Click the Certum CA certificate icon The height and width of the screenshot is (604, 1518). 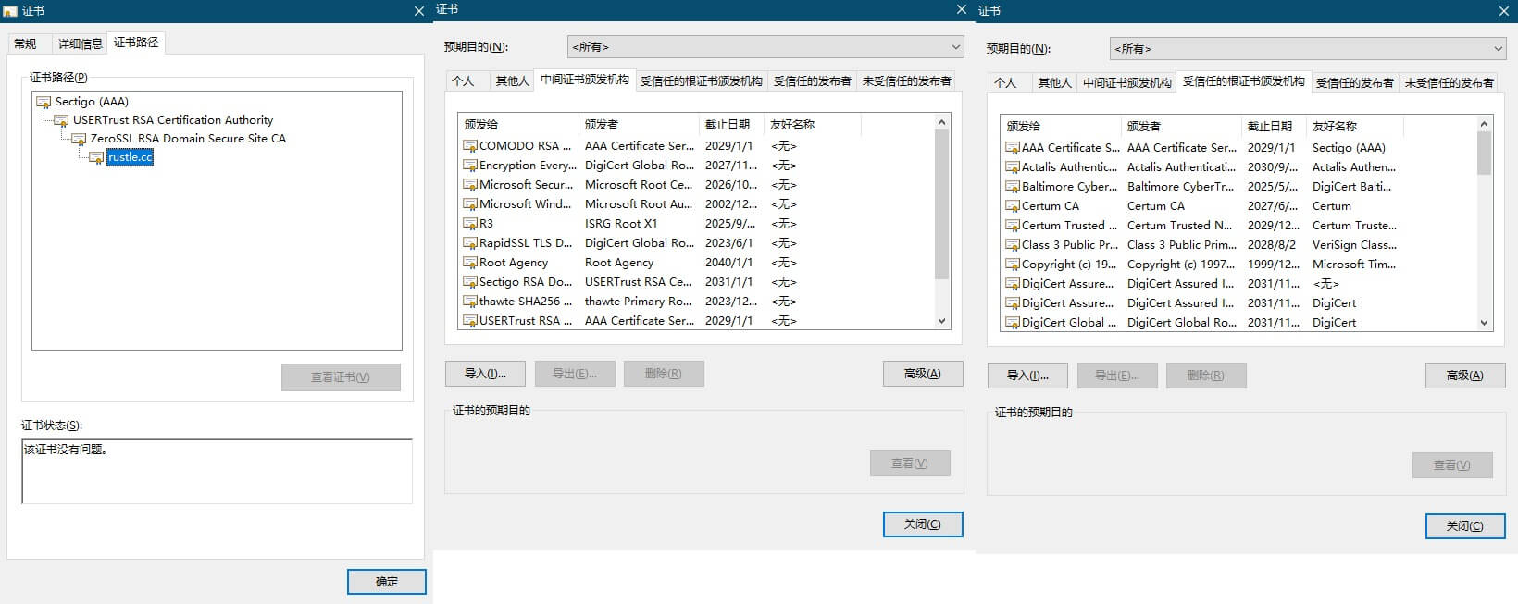(1013, 206)
